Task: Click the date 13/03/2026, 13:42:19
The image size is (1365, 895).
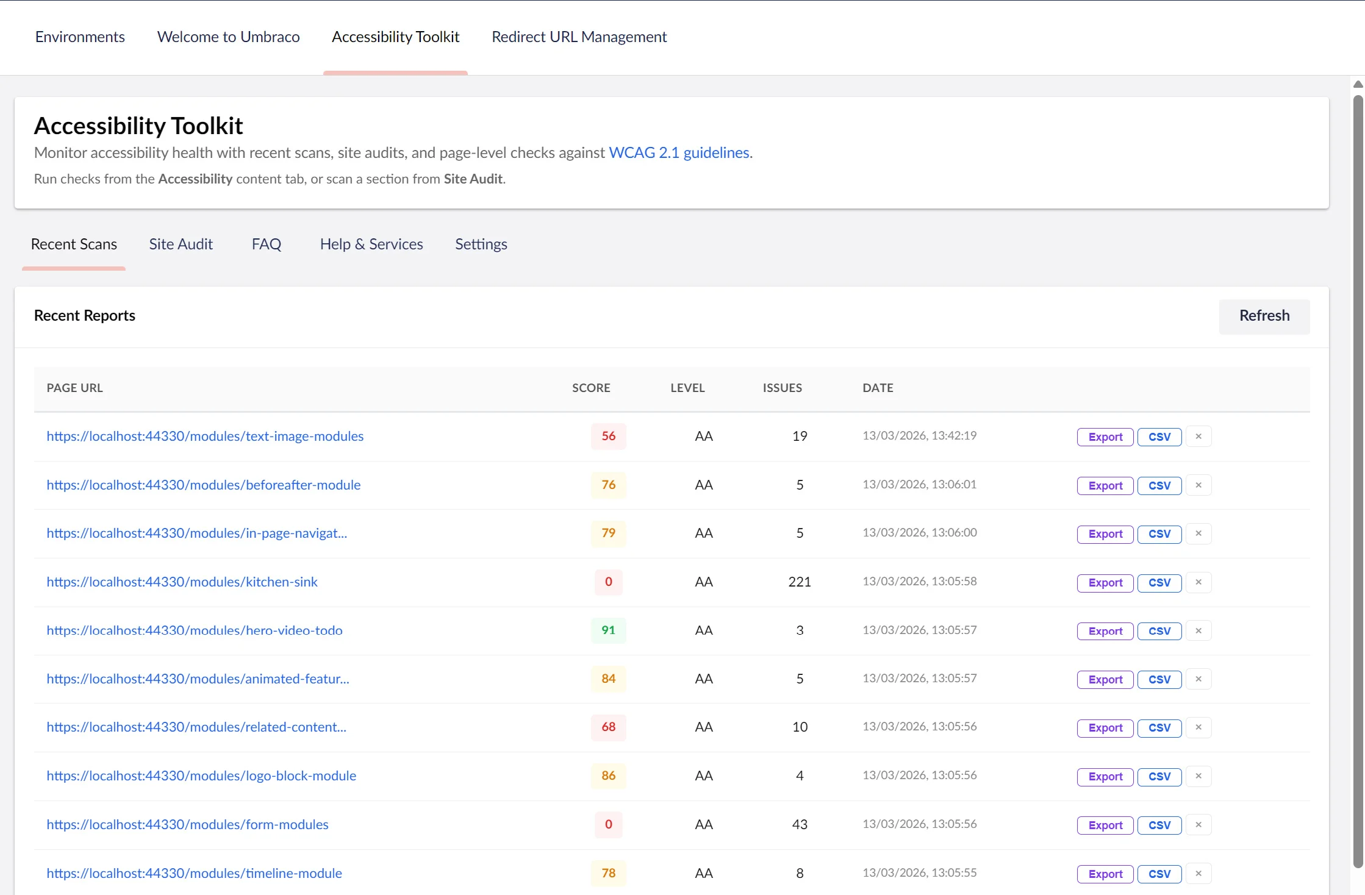Action: click(x=919, y=435)
